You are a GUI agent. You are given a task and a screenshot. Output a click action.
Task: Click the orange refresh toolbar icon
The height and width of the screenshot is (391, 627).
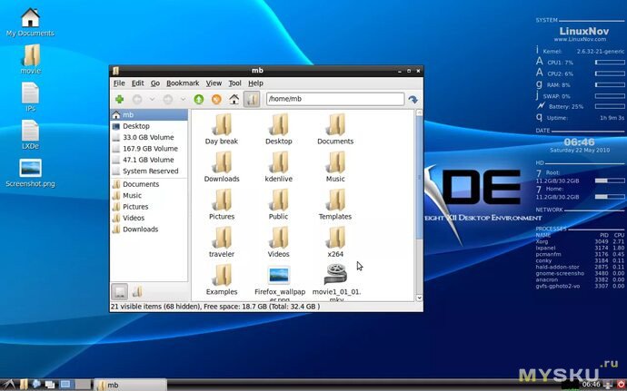pyautogui.click(x=216, y=99)
